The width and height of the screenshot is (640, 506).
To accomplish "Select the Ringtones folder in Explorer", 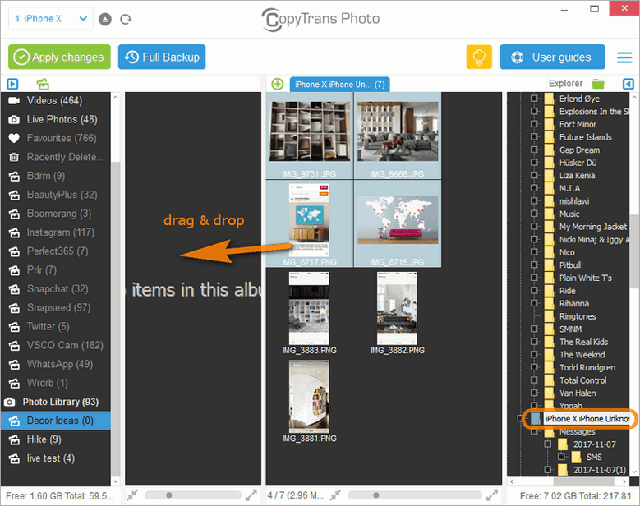I will [x=578, y=316].
